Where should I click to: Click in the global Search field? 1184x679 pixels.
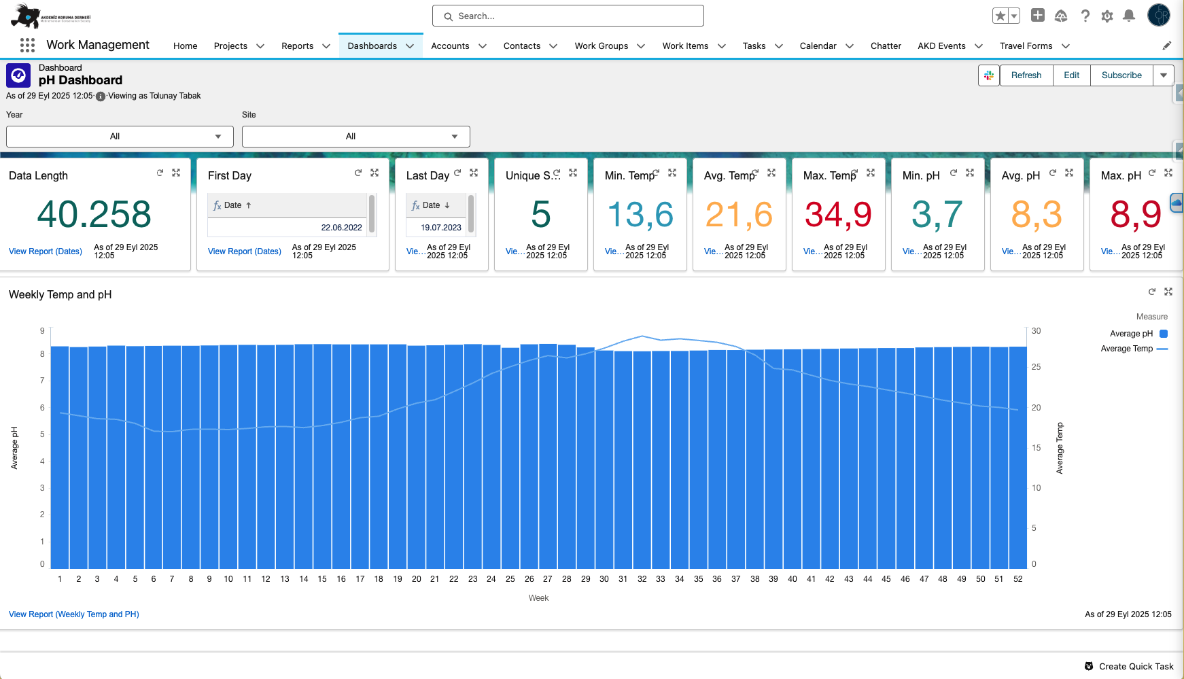[568, 16]
